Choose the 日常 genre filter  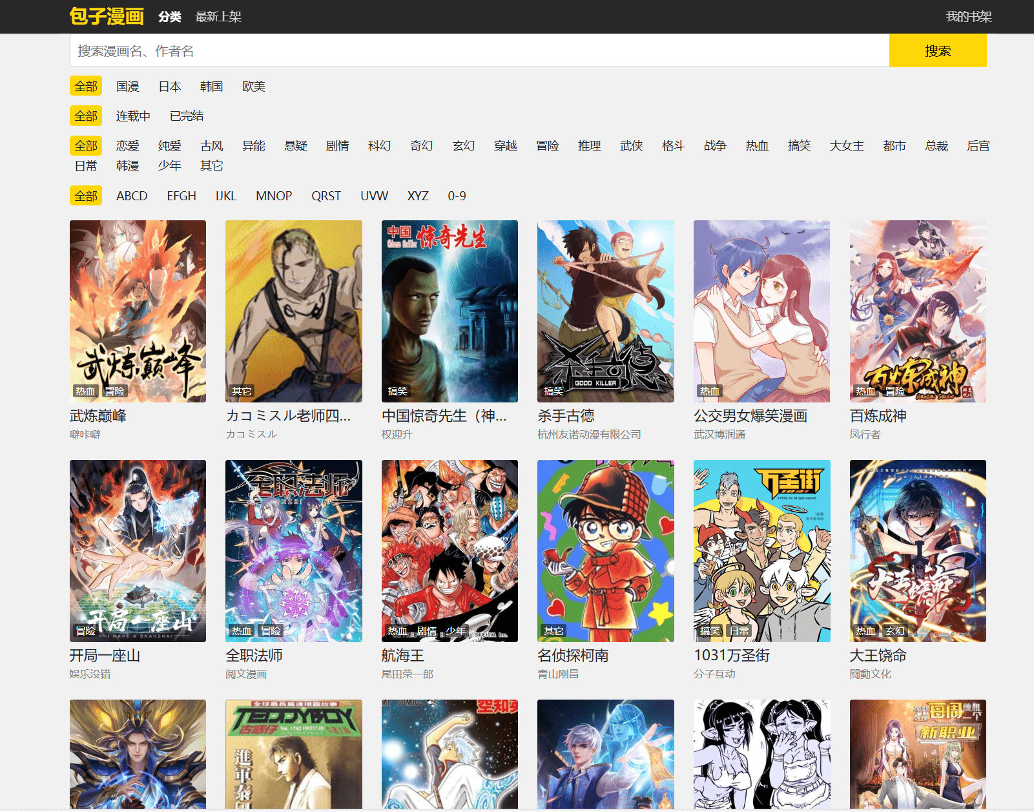[86, 166]
